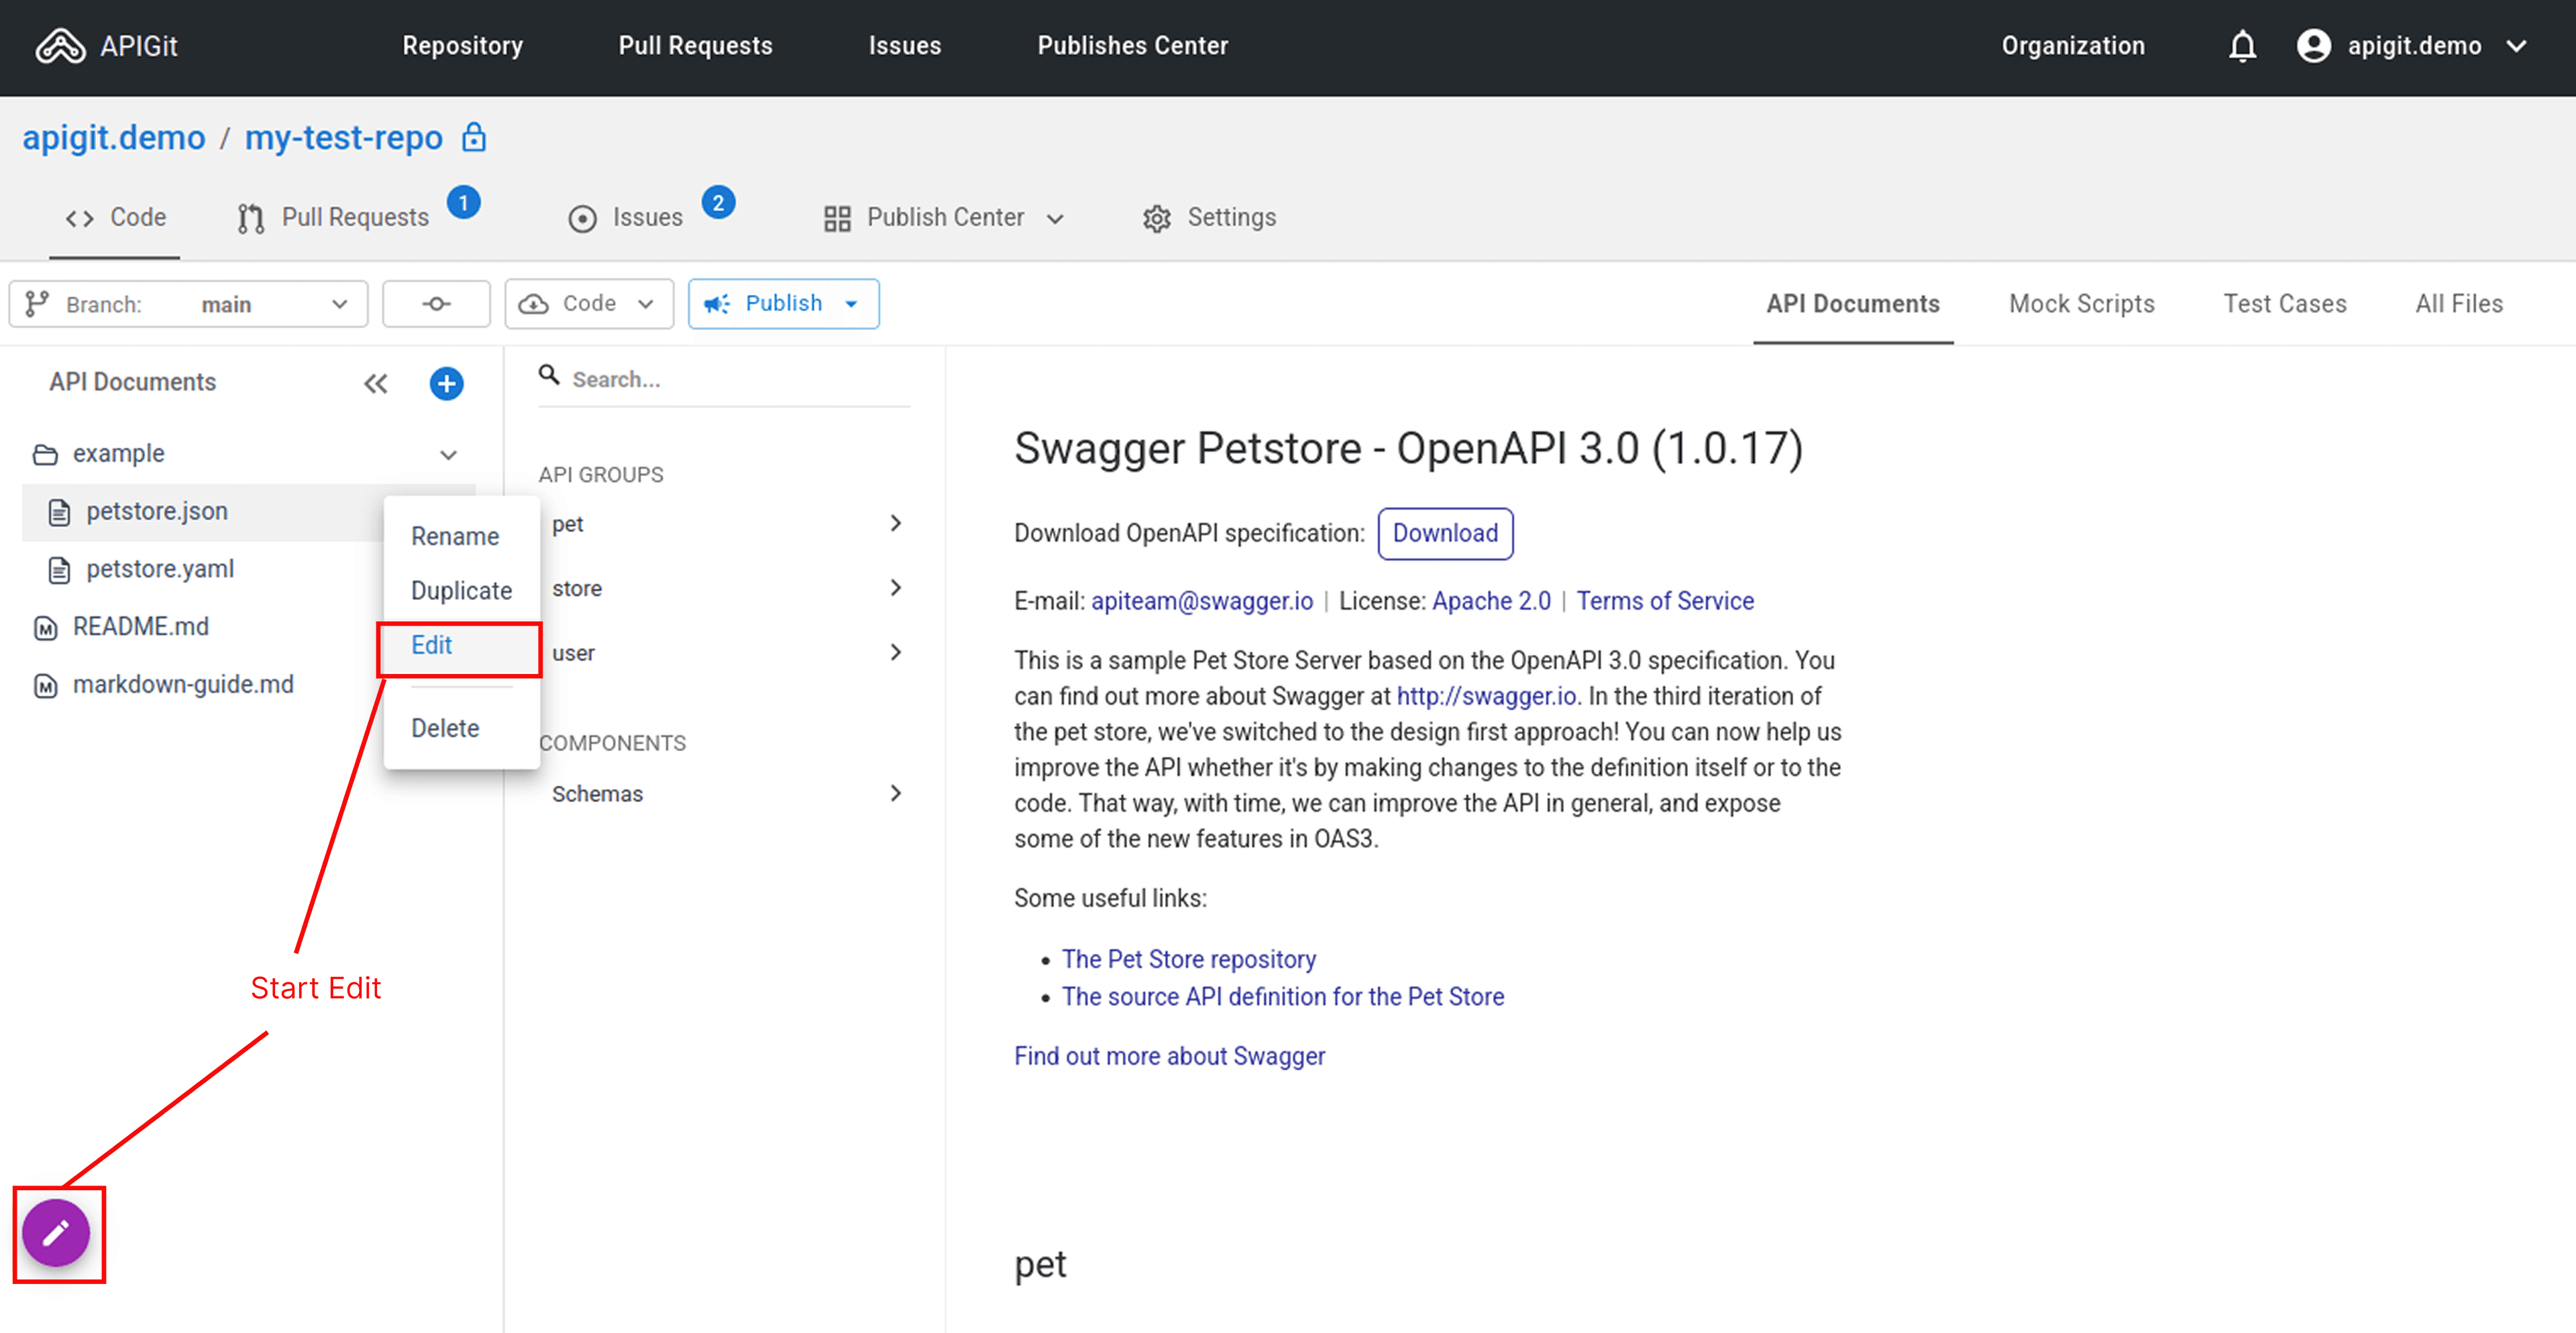
Task: Click the commit history icon button
Action: point(436,304)
